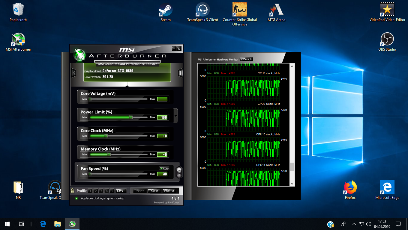
Task: Select OBS Studio desktop icon
Action: tap(387, 42)
